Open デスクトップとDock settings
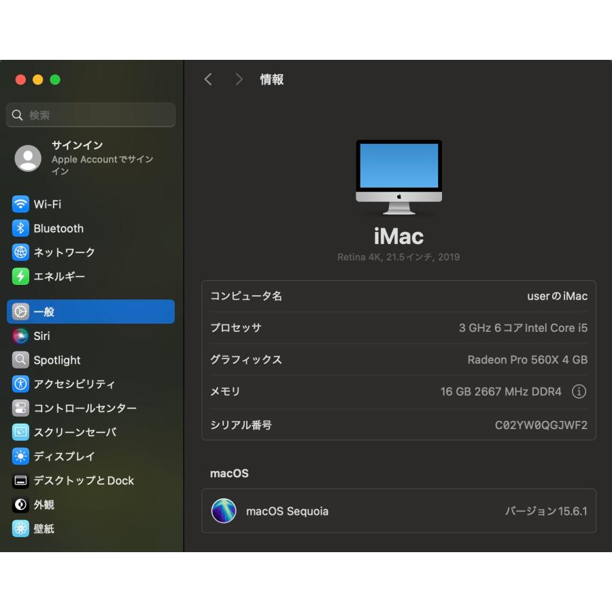The width and height of the screenshot is (612, 612). tap(19, 480)
